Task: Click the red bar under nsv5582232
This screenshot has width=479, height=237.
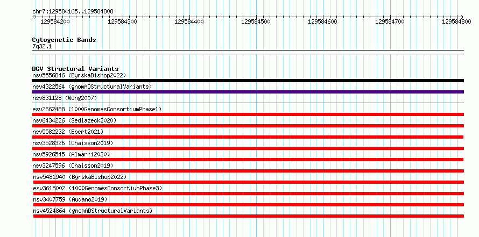Action: click(x=248, y=137)
